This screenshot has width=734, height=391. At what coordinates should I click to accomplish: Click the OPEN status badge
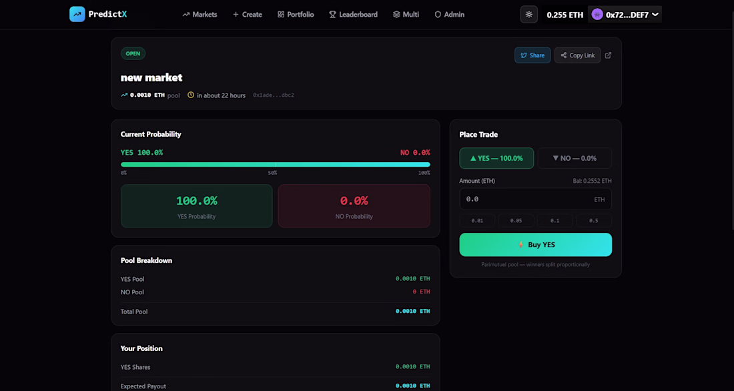[x=133, y=53]
